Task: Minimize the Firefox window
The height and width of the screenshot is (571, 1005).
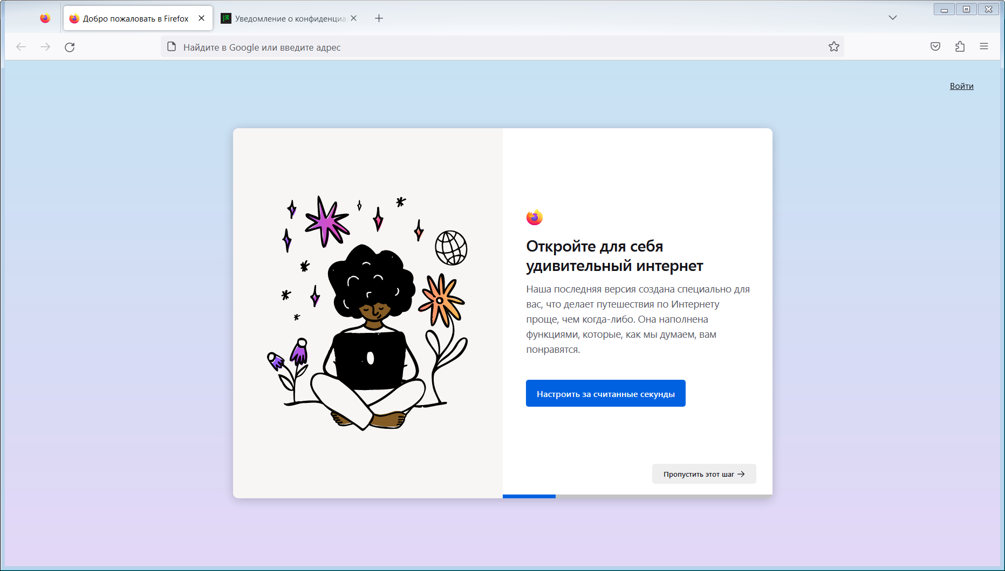Action: tap(944, 9)
